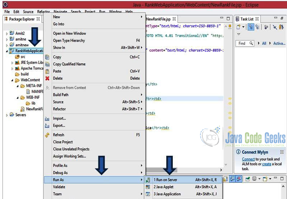The width and height of the screenshot is (287, 199).
Task: Choose Open in New Window
Action: click(x=94, y=33)
